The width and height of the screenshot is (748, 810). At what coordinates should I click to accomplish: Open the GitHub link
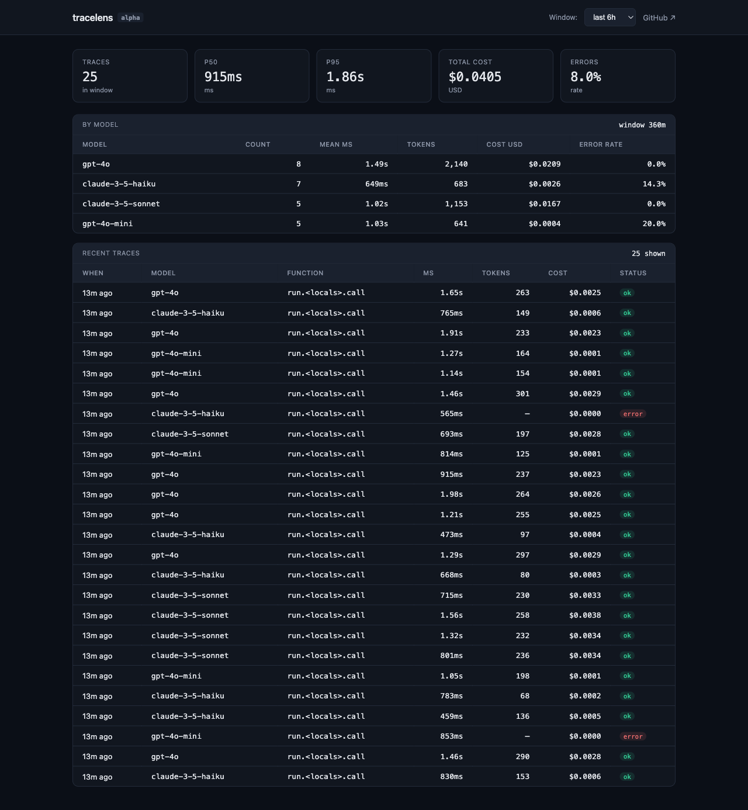tap(659, 18)
